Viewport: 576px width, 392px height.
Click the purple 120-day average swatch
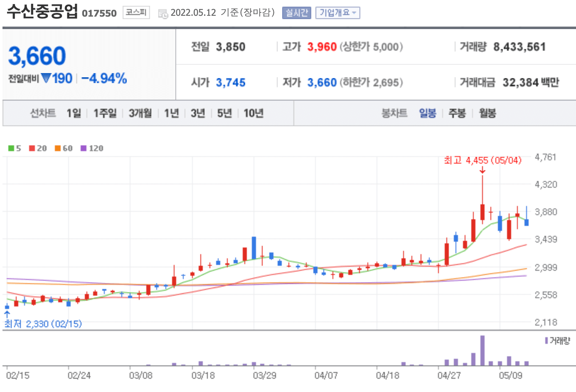coord(84,148)
